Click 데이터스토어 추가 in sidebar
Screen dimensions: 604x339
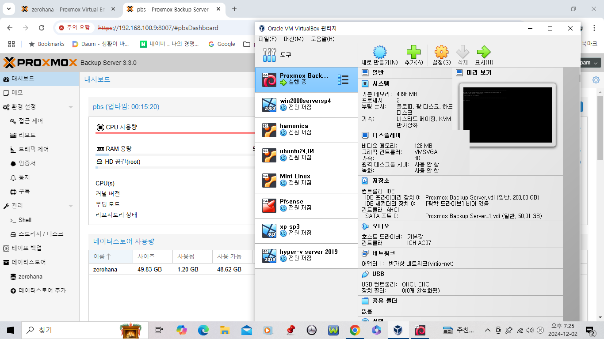[40, 290]
